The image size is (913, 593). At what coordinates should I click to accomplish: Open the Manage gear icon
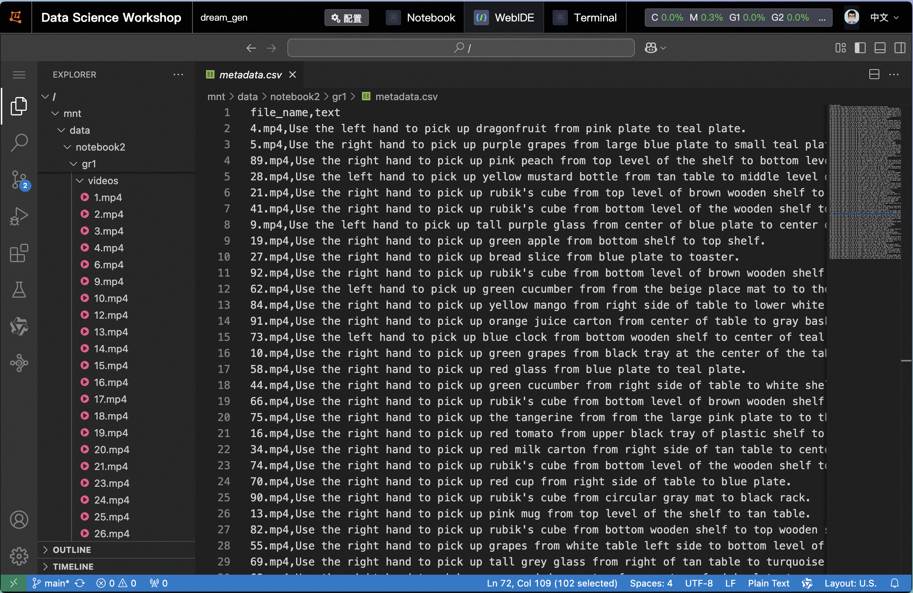pyautogui.click(x=19, y=556)
